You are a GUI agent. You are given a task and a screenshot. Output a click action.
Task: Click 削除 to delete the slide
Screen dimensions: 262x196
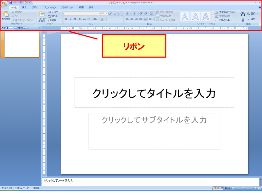coord(52,20)
